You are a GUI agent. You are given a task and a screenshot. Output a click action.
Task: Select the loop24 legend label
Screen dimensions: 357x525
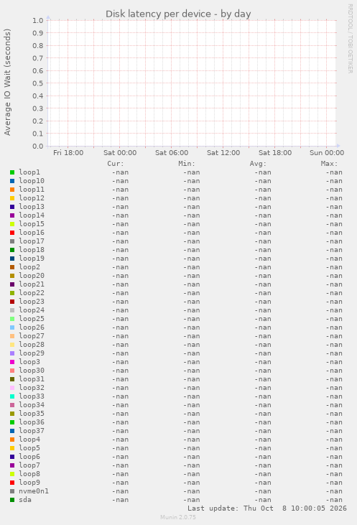tap(32, 310)
